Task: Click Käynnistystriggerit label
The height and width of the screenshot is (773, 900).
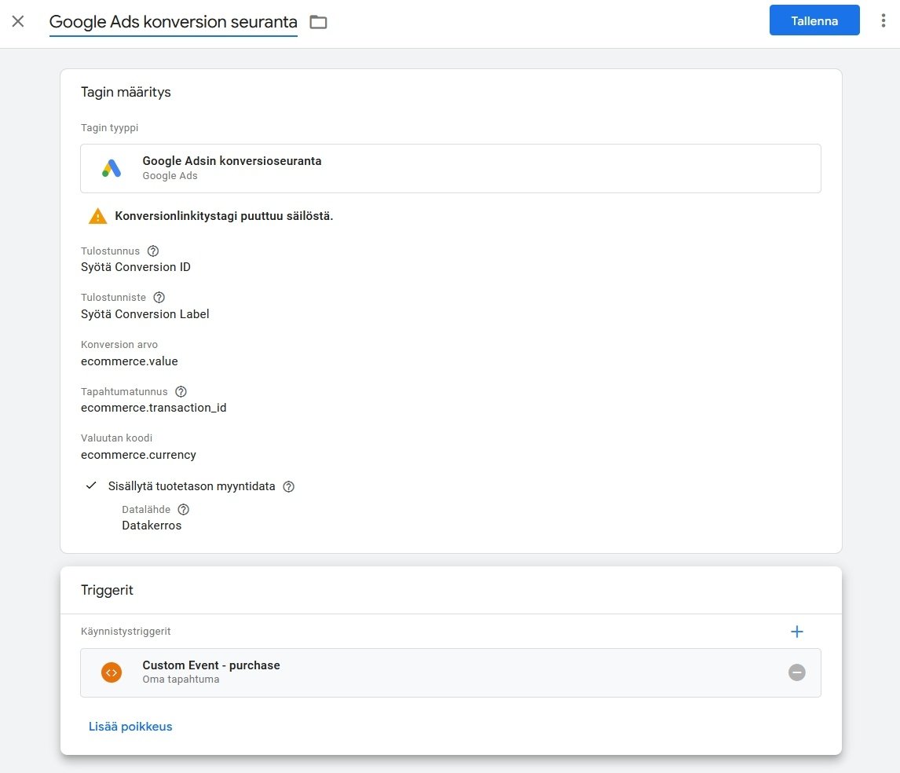Action: click(126, 632)
